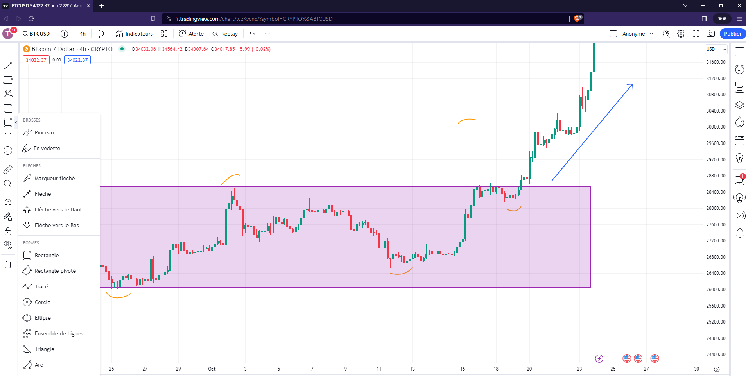Pick the Tracé path tool
Screen dimensions: 746x376
[x=59, y=286]
